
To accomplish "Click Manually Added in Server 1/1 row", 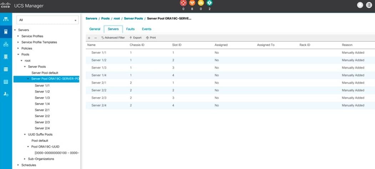I will [353, 53].
